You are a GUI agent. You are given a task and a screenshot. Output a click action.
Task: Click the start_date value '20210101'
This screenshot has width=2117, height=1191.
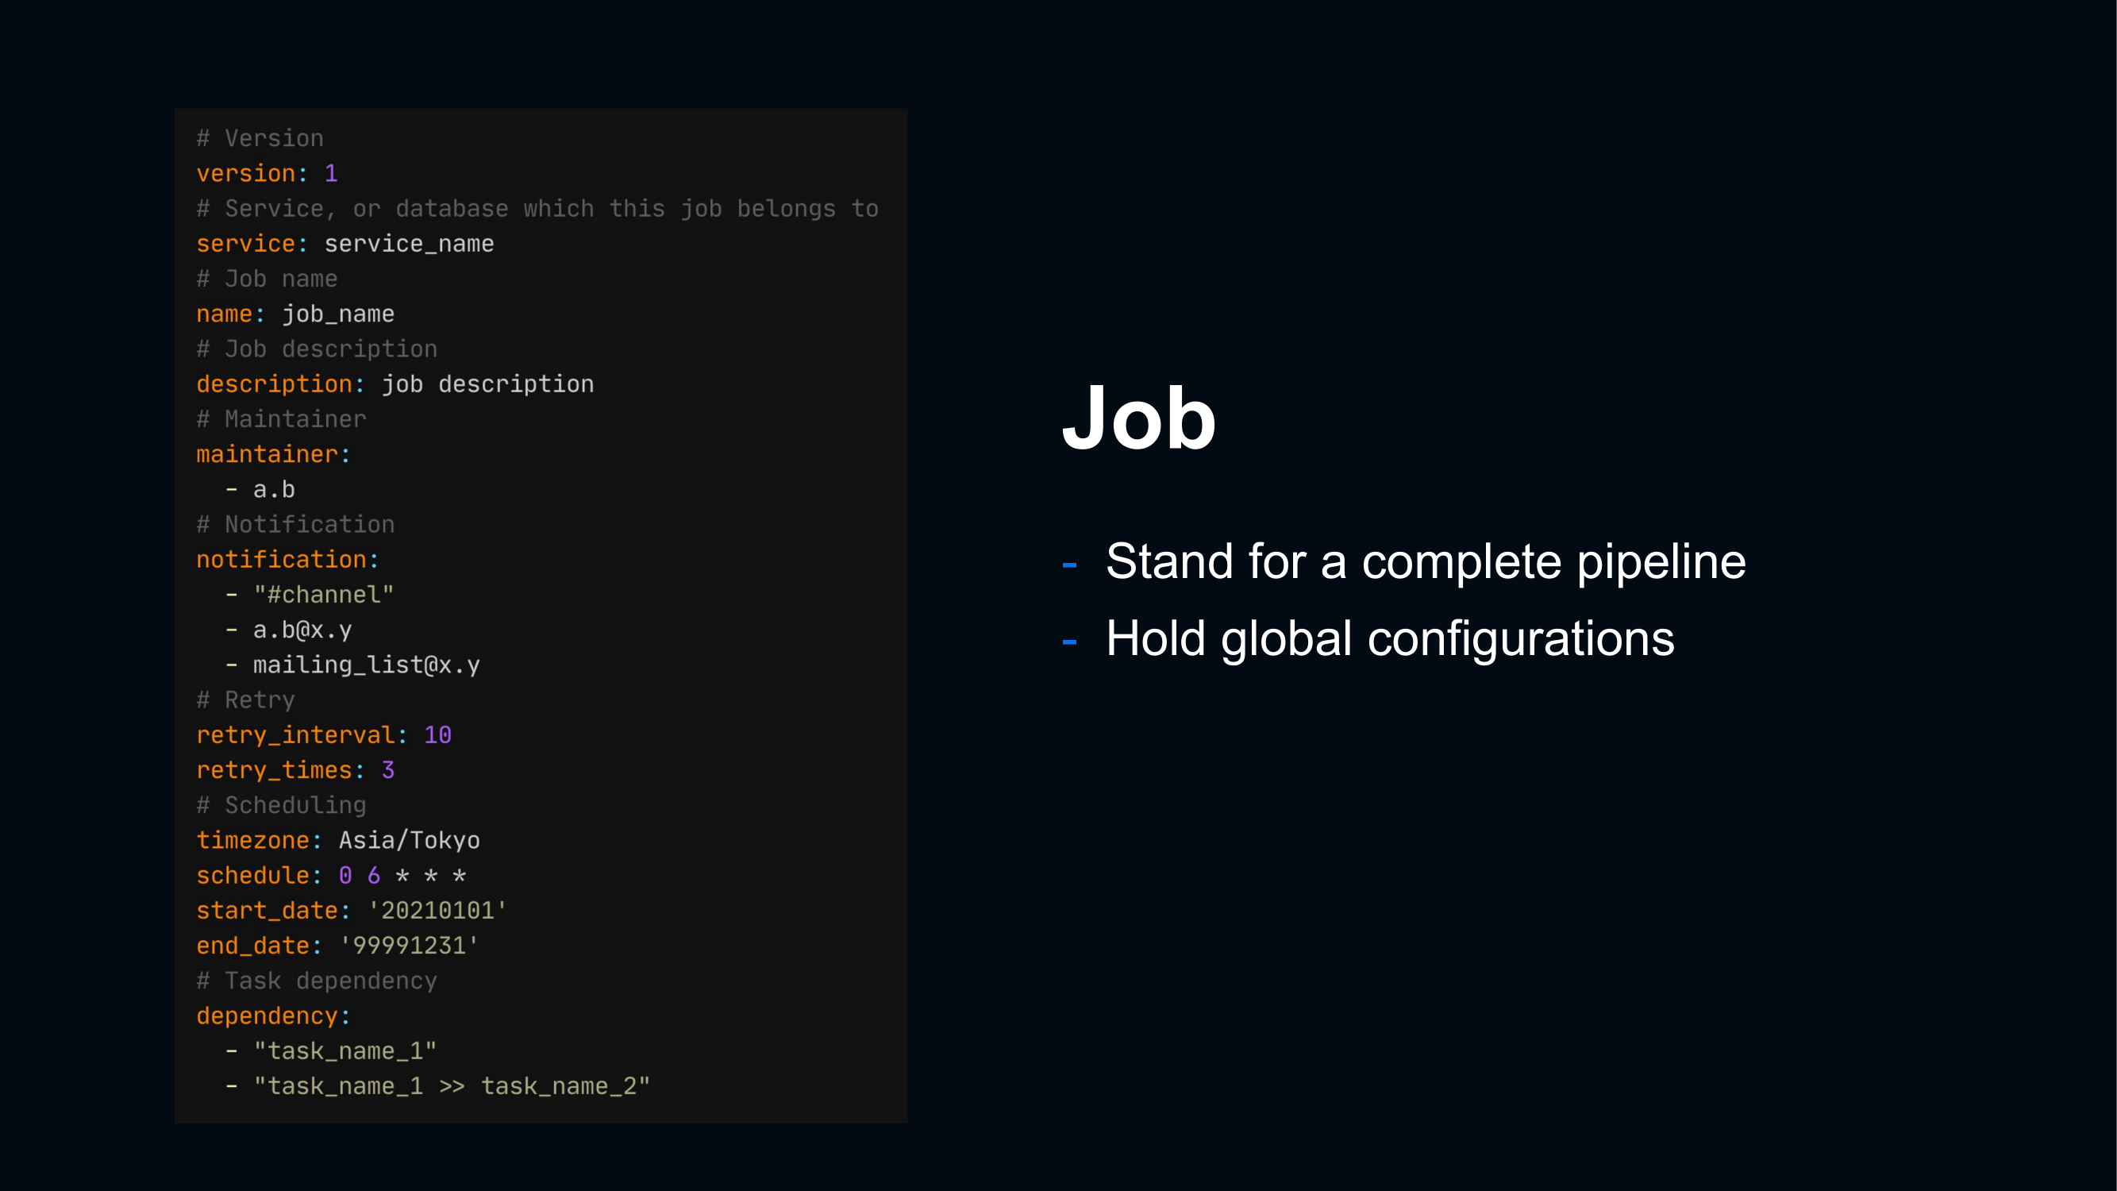coord(437,911)
